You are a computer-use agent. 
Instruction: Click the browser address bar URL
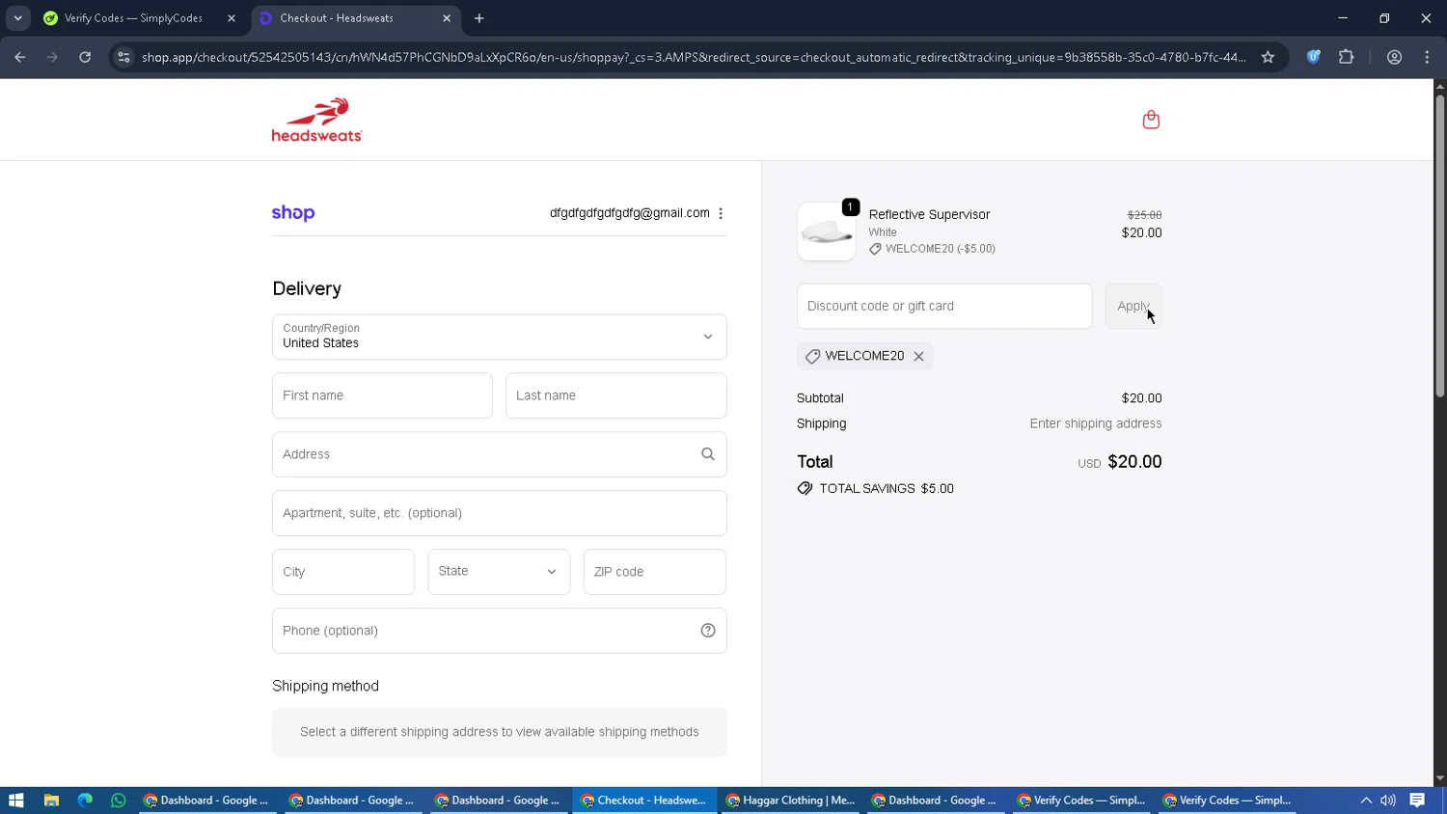693,57
